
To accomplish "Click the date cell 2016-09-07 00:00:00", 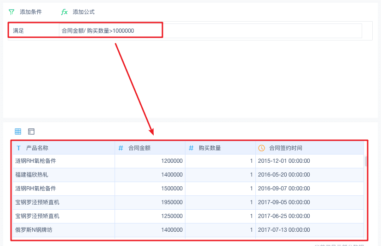I will 310,189.
